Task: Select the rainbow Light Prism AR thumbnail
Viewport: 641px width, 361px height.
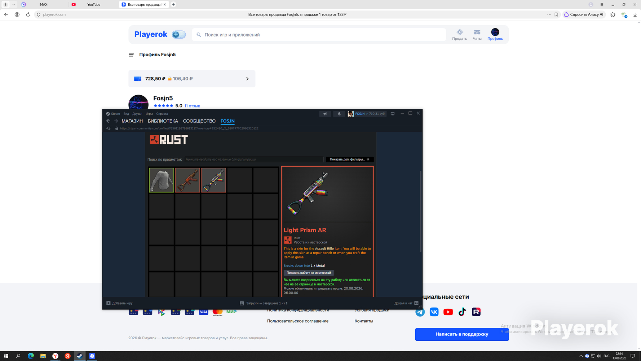Action: 213,180
